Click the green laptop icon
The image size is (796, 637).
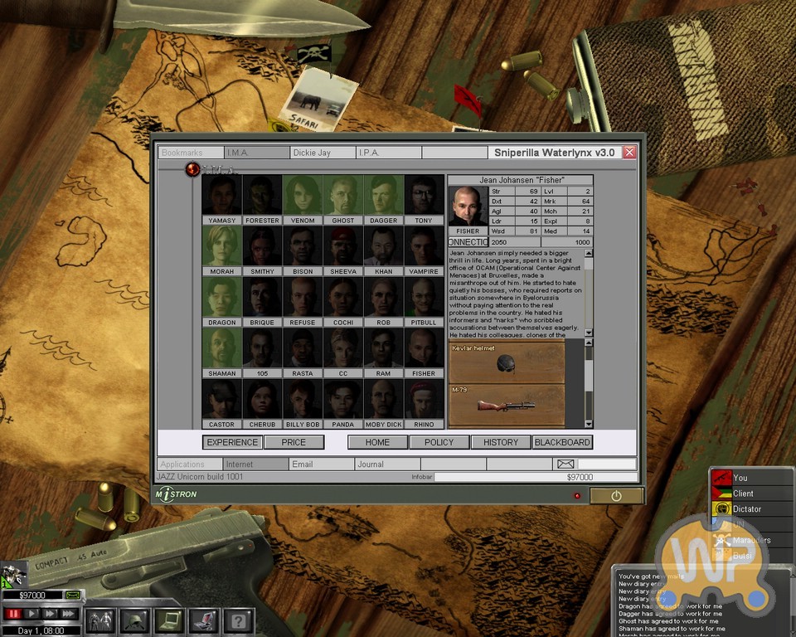(x=168, y=620)
